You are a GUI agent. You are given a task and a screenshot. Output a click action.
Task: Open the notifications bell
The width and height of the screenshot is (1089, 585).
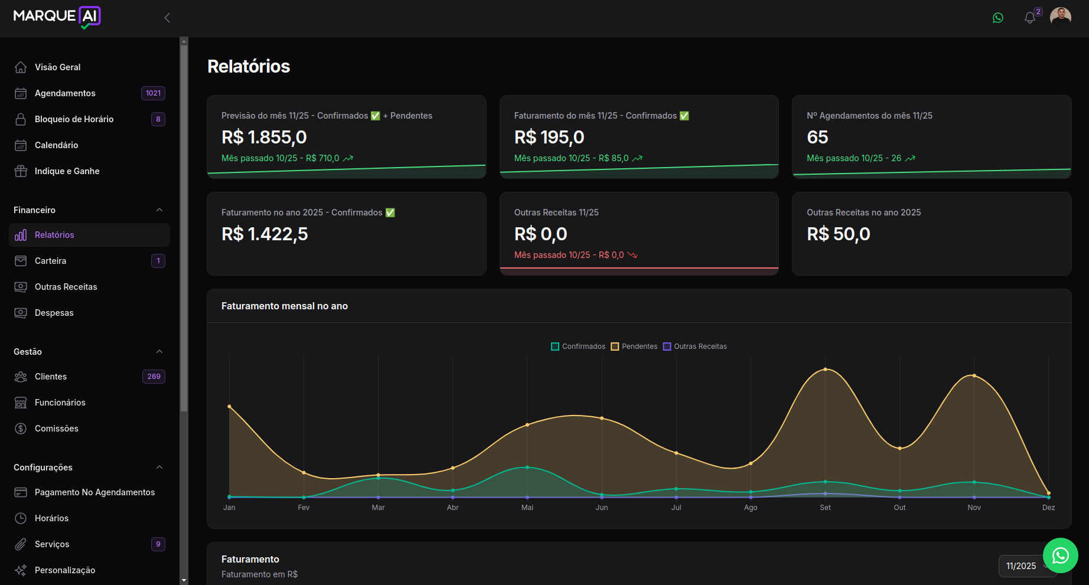pyautogui.click(x=1029, y=18)
